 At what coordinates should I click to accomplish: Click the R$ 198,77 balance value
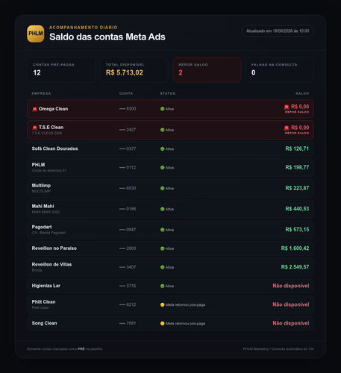297,167
